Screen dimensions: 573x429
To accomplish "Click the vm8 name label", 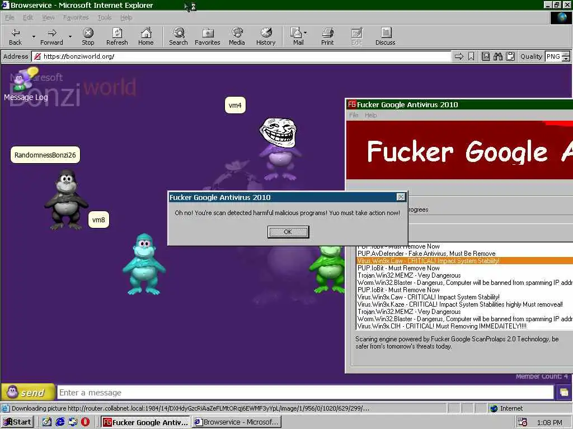I will [x=98, y=220].
